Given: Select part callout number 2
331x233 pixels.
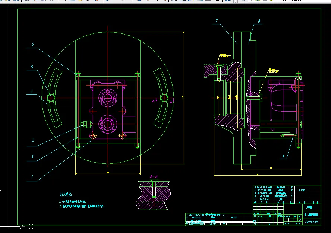Looking at the screenshot, I should pyautogui.click(x=33, y=156).
